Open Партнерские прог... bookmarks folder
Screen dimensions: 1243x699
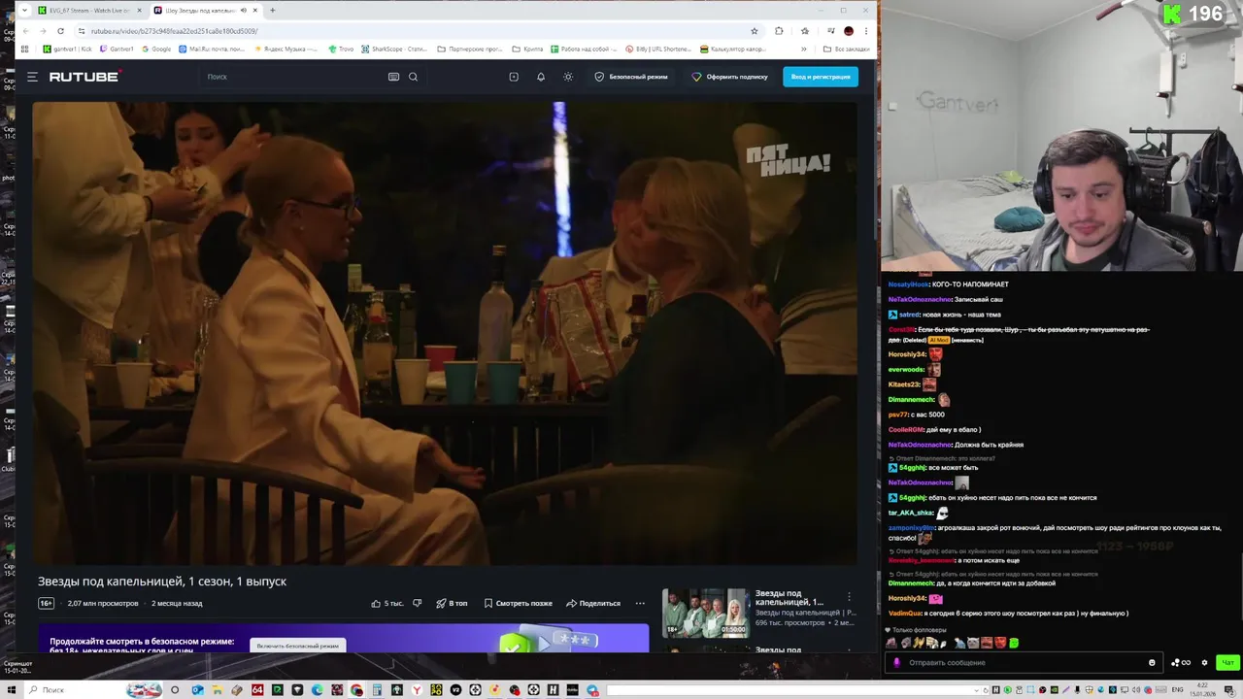coord(470,50)
